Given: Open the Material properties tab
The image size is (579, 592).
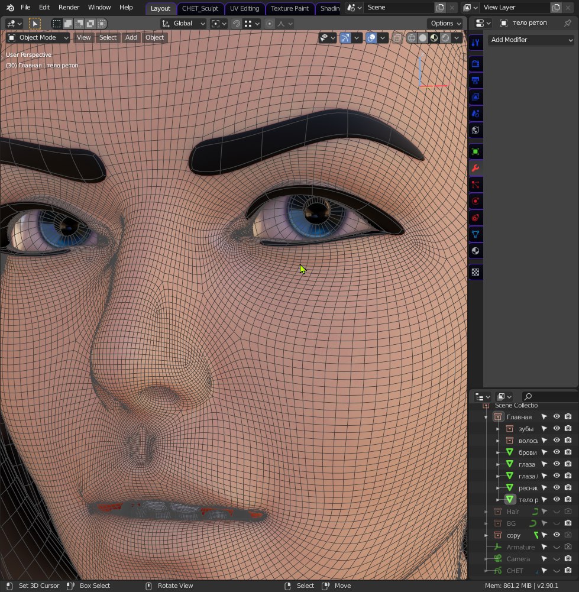Looking at the screenshot, I should tap(476, 251).
